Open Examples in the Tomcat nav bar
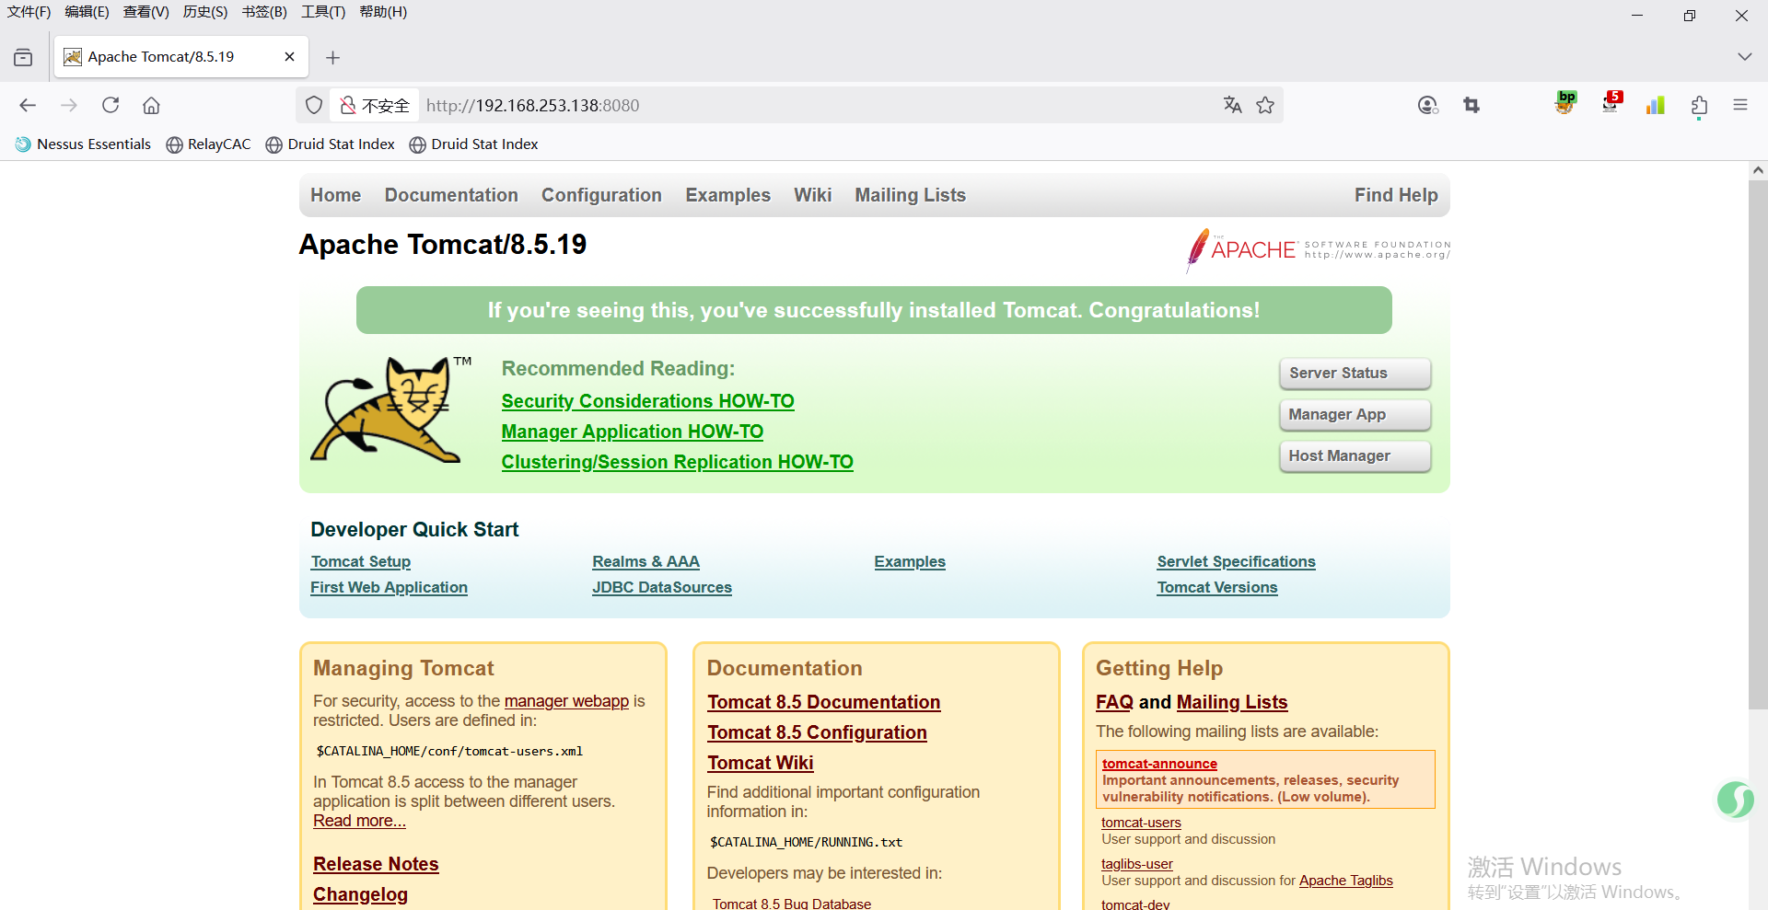1768x910 pixels. [x=727, y=195]
